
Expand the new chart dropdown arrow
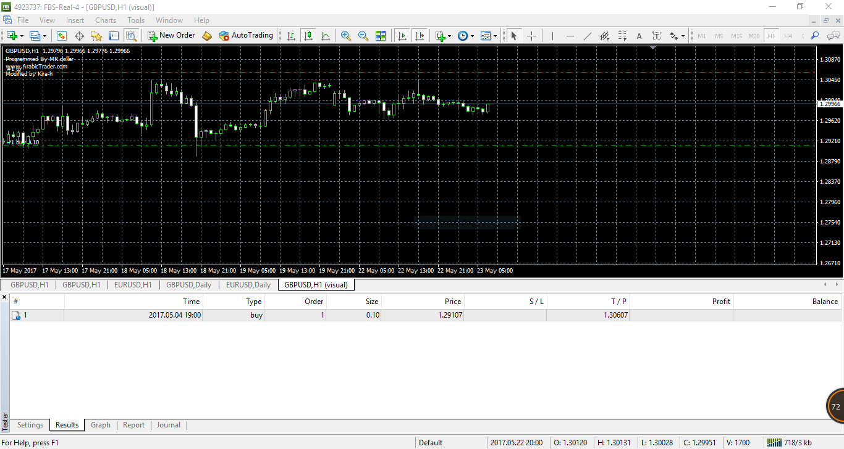(22, 36)
